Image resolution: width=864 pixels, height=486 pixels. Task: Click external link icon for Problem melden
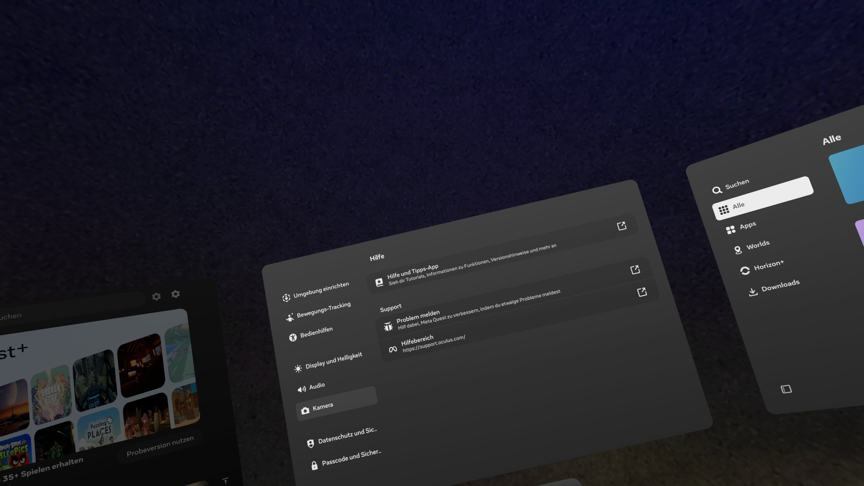(635, 270)
